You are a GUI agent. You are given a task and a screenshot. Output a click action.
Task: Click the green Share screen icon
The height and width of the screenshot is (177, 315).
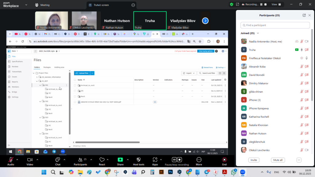click(x=120, y=160)
